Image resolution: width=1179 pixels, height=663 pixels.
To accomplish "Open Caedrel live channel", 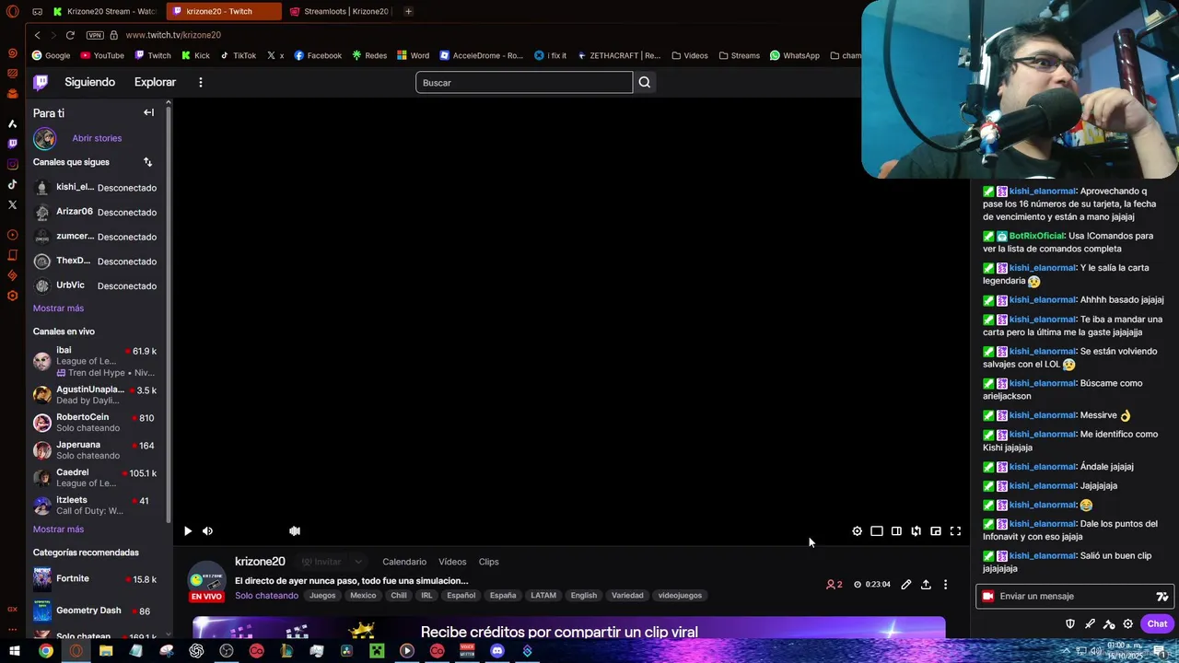I will (x=95, y=478).
